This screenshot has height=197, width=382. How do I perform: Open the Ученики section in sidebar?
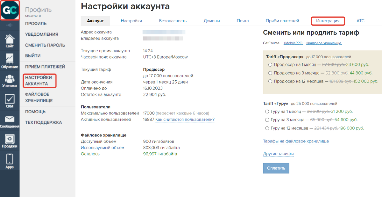tap(10, 81)
